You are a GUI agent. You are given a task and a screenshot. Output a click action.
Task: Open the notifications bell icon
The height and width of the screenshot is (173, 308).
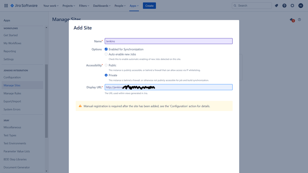[x=276, y=6]
